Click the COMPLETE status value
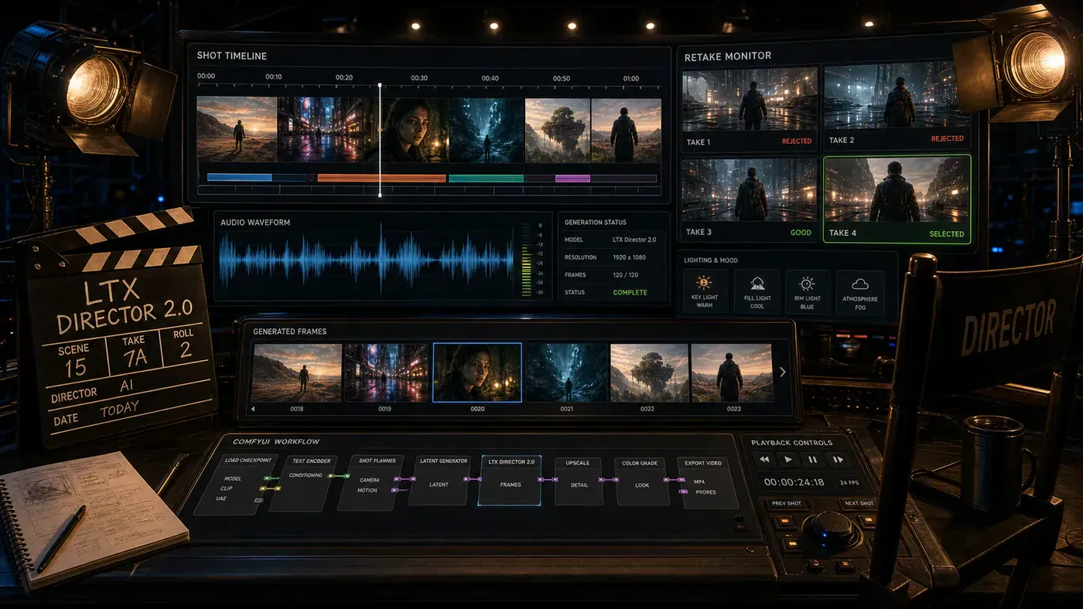 pos(630,292)
